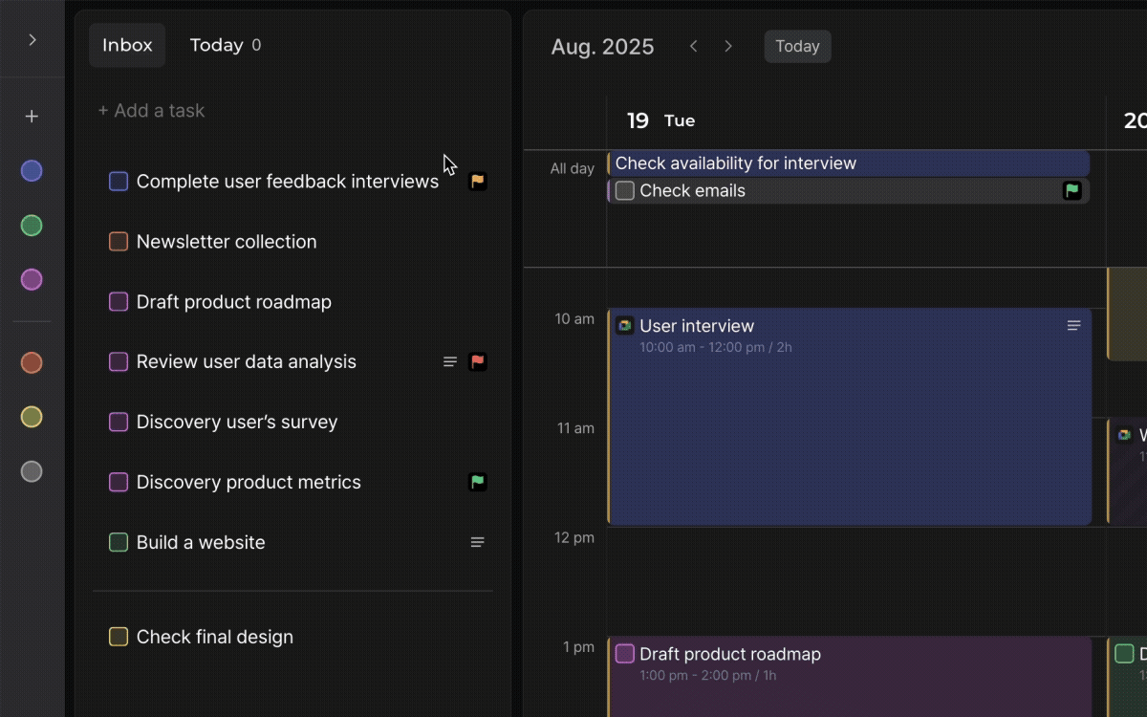
Task: Switch to the Today tab
Action: pos(225,46)
